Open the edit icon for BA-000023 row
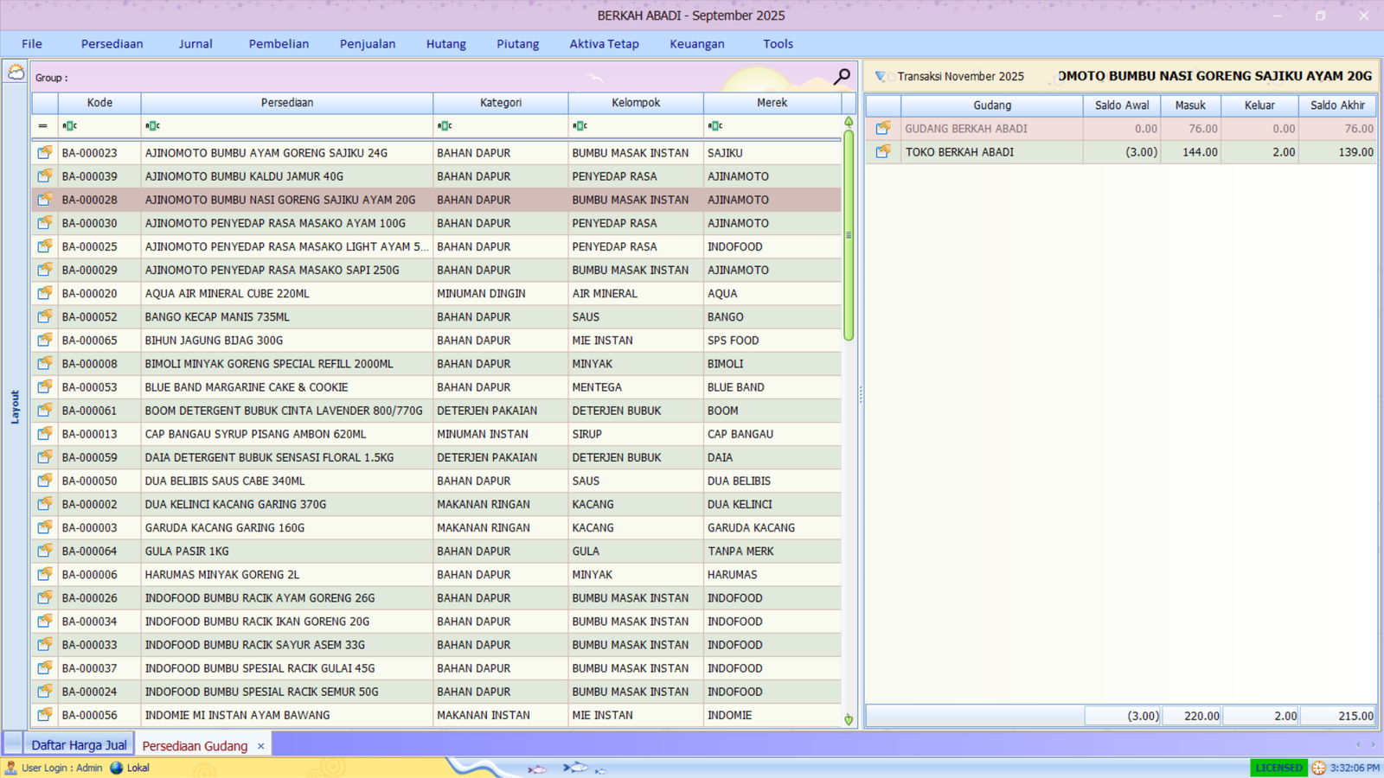The width and height of the screenshot is (1384, 778). click(x=44, y=153)
